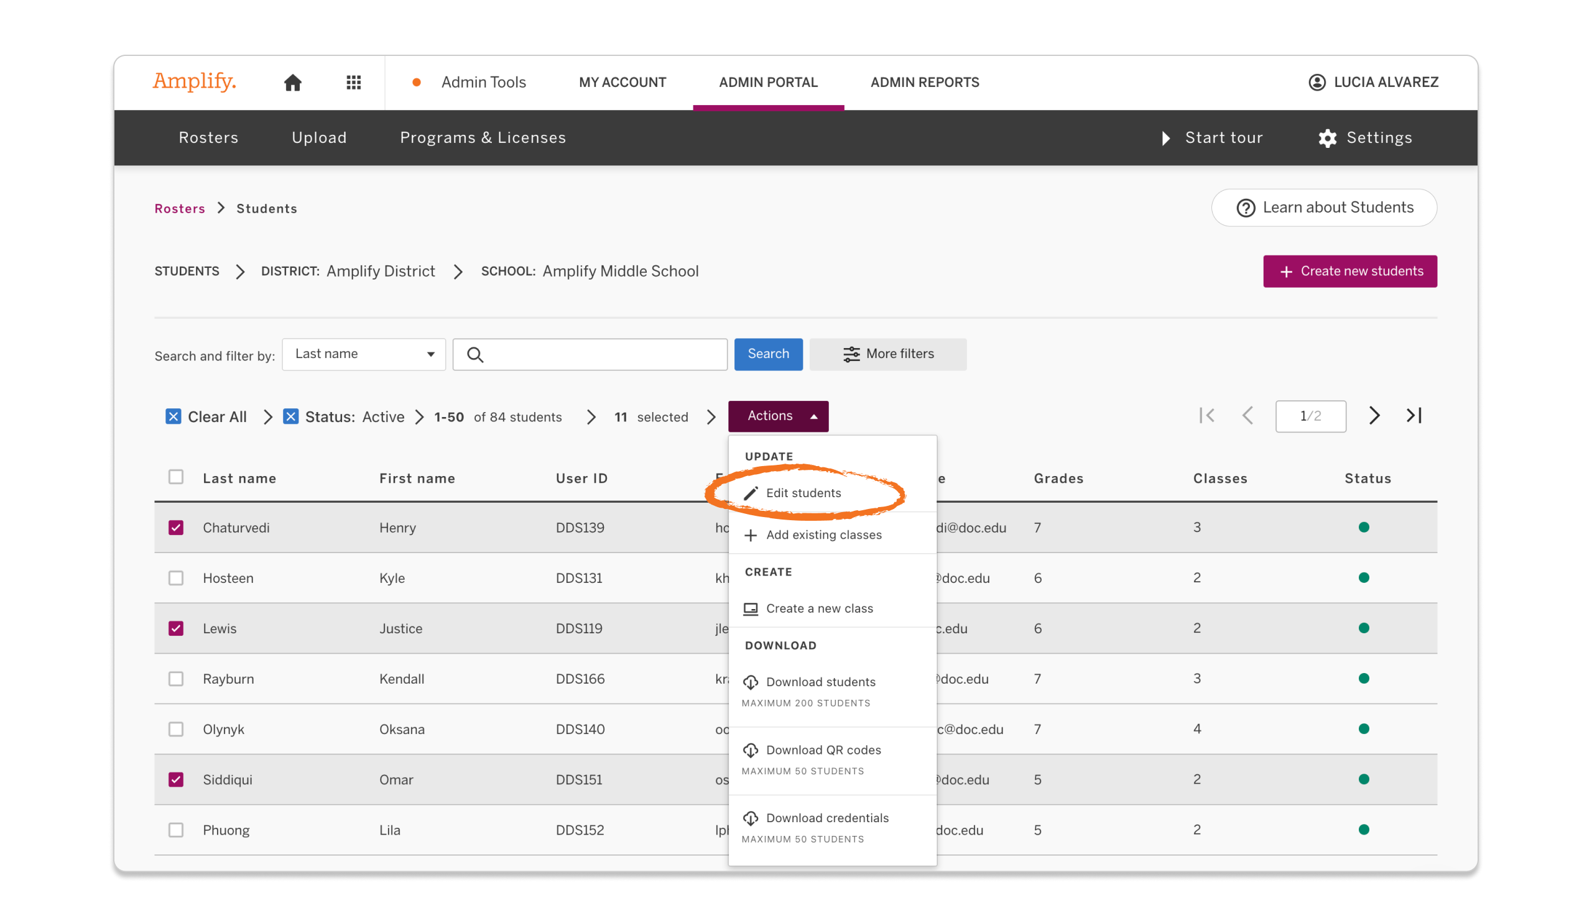Viewport: 1592px width, 921px height.
Task: Click Create new students button
Action: coord(1350,272)
